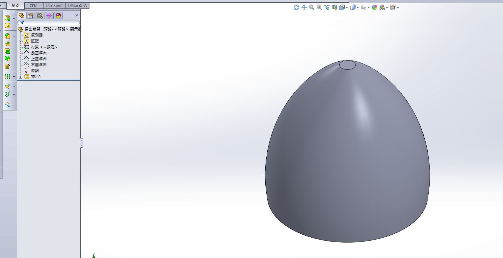Screen dimensions: 503x258
Task: Open the Hide/Show Items dropdown arrow
Action: (x=368, y=8)
